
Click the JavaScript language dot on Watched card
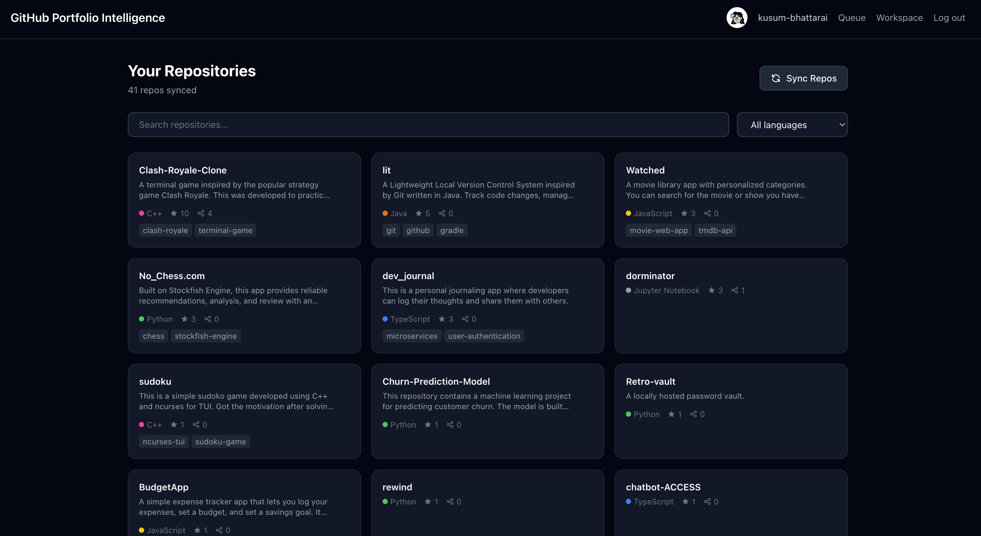628,213
